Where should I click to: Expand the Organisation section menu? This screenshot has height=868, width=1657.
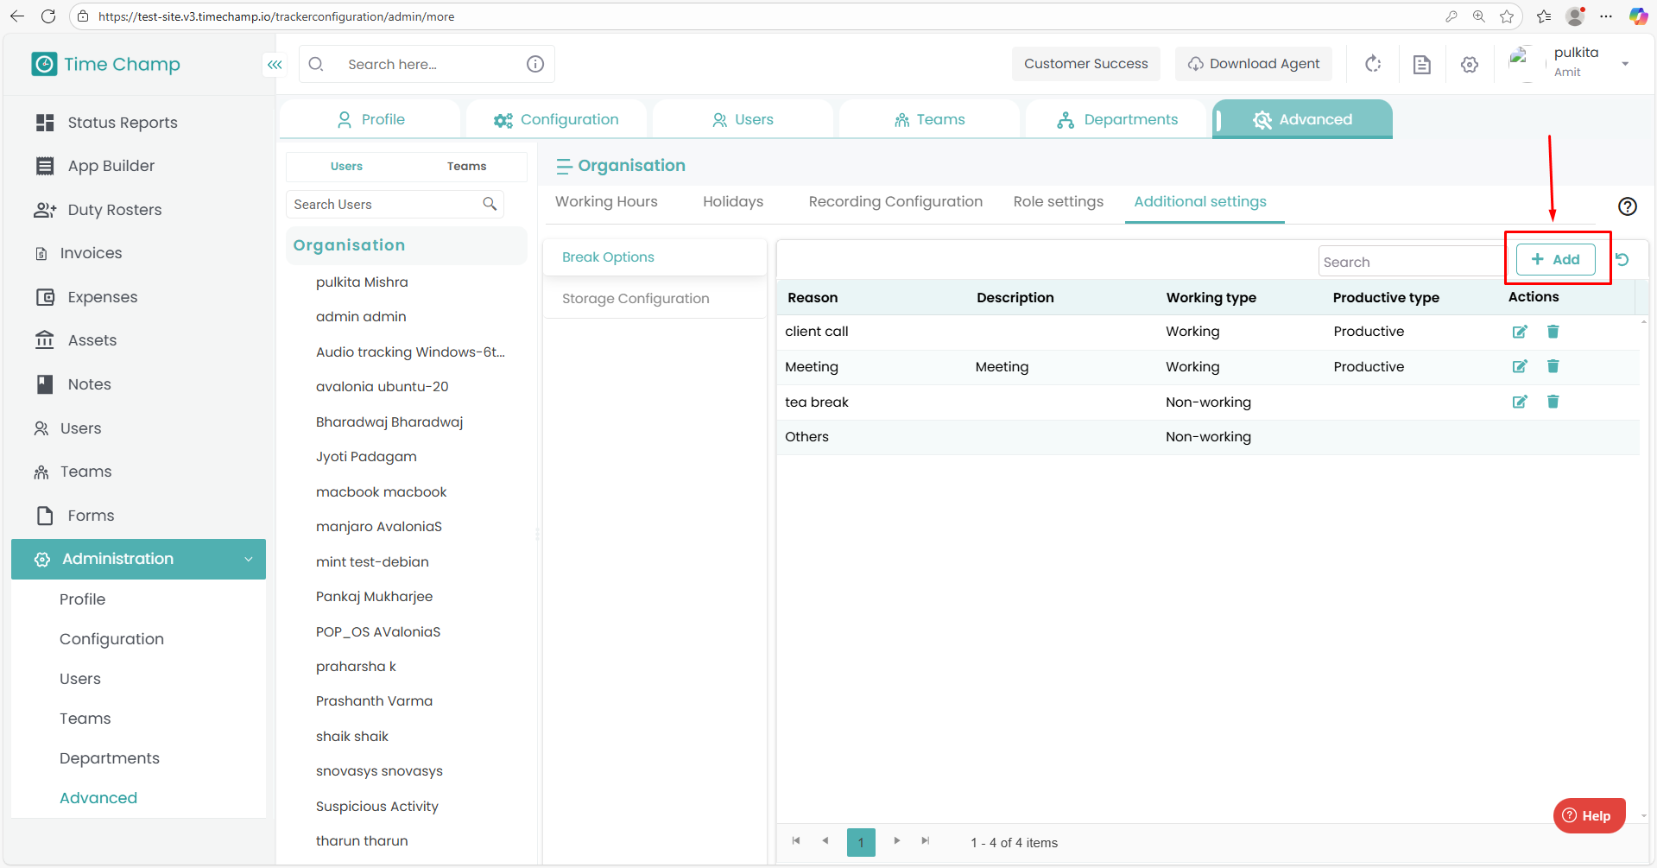click(564, 166)
